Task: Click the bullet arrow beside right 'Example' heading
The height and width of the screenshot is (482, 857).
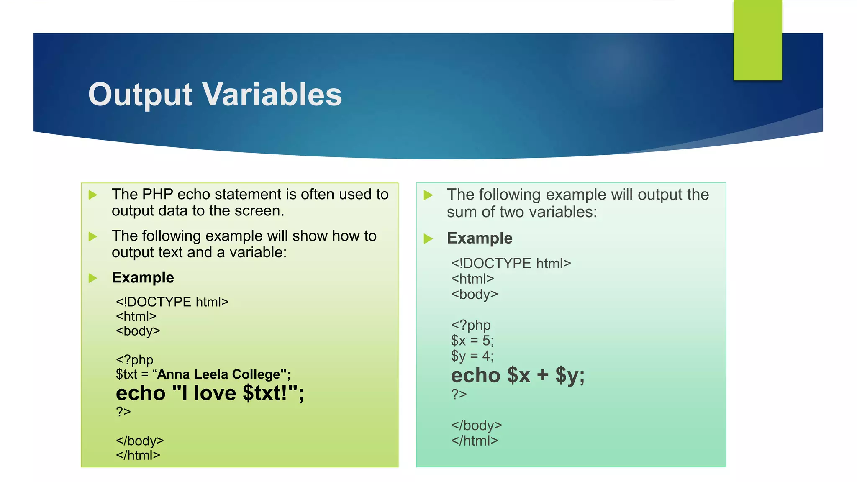Action: (428, 239)
